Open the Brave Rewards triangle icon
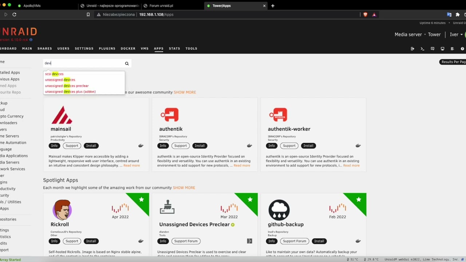The image size is (466, 262). click(374, 15)
